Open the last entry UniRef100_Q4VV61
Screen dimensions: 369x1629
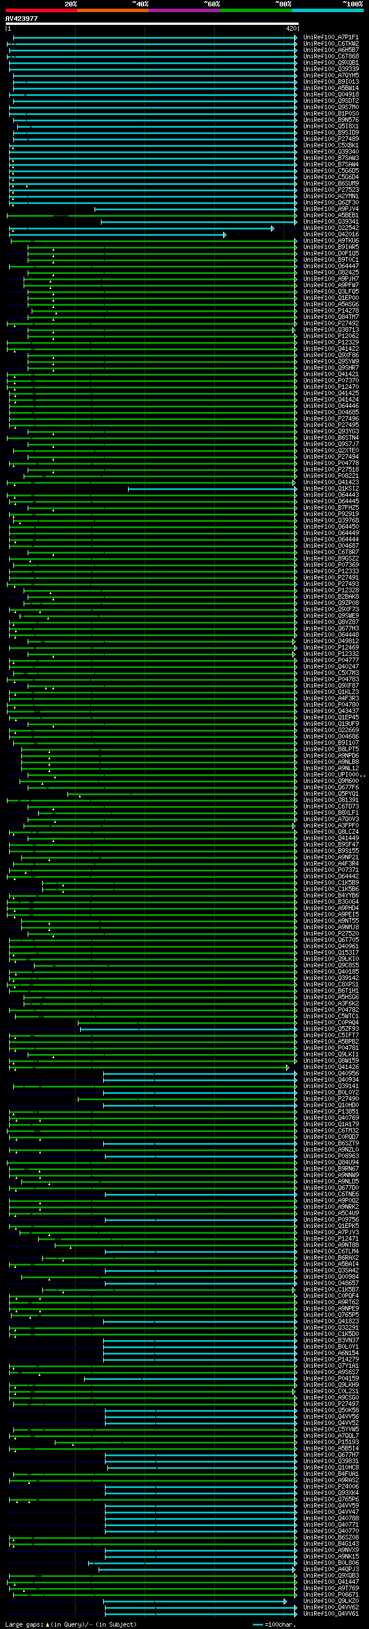pyautogui.click(x=330, y=1613)
